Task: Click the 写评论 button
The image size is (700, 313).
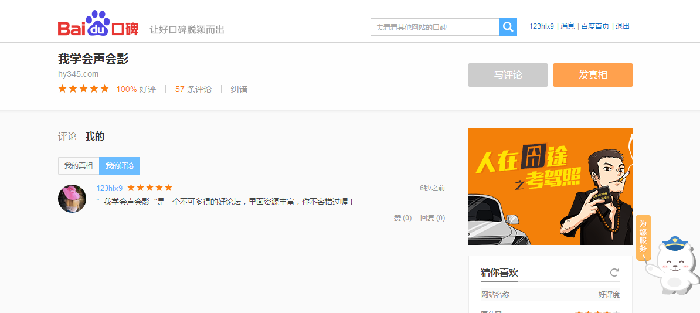Action: tap(508, 75)
